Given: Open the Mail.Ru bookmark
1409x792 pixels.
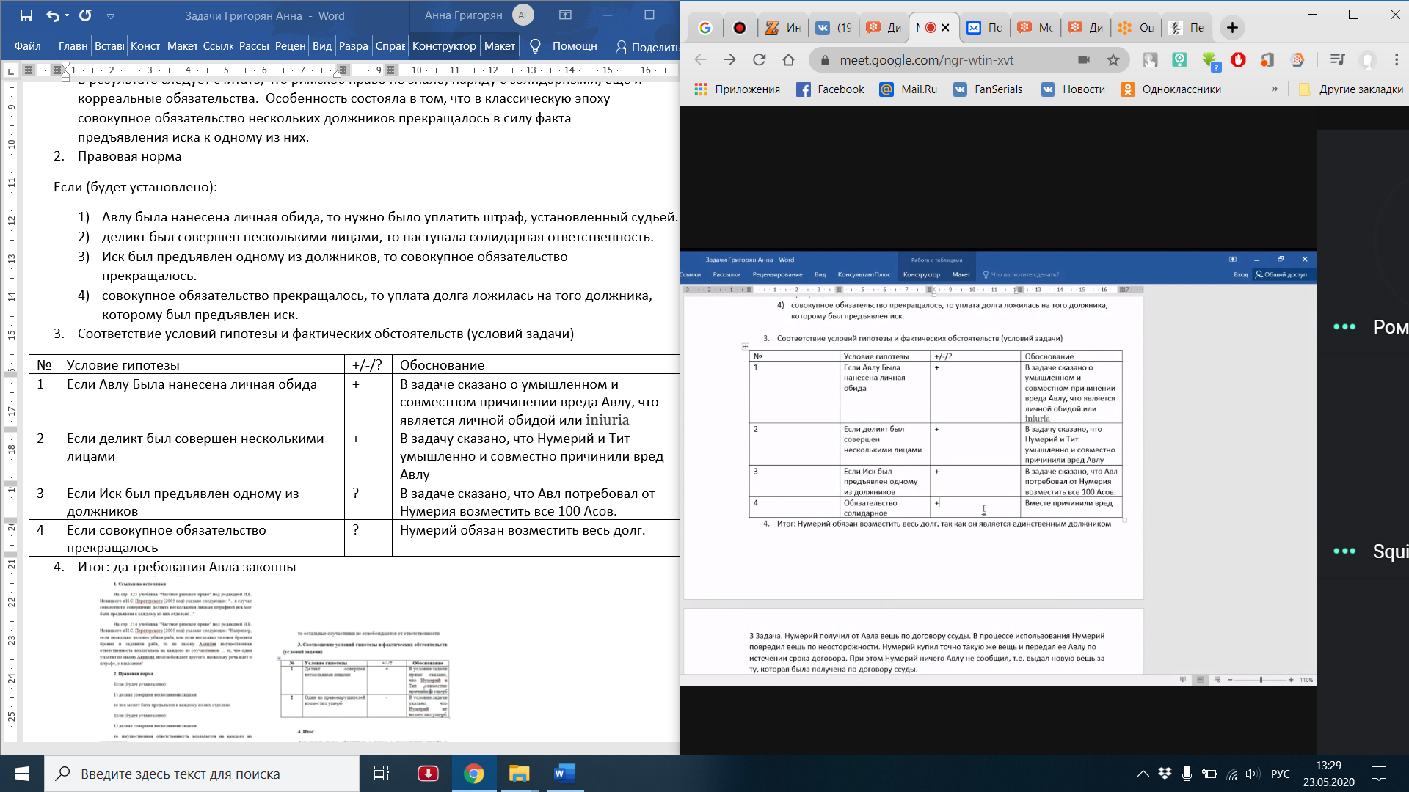Looking at the screenshot, I should pyautogui.click(x=909, y=89).
